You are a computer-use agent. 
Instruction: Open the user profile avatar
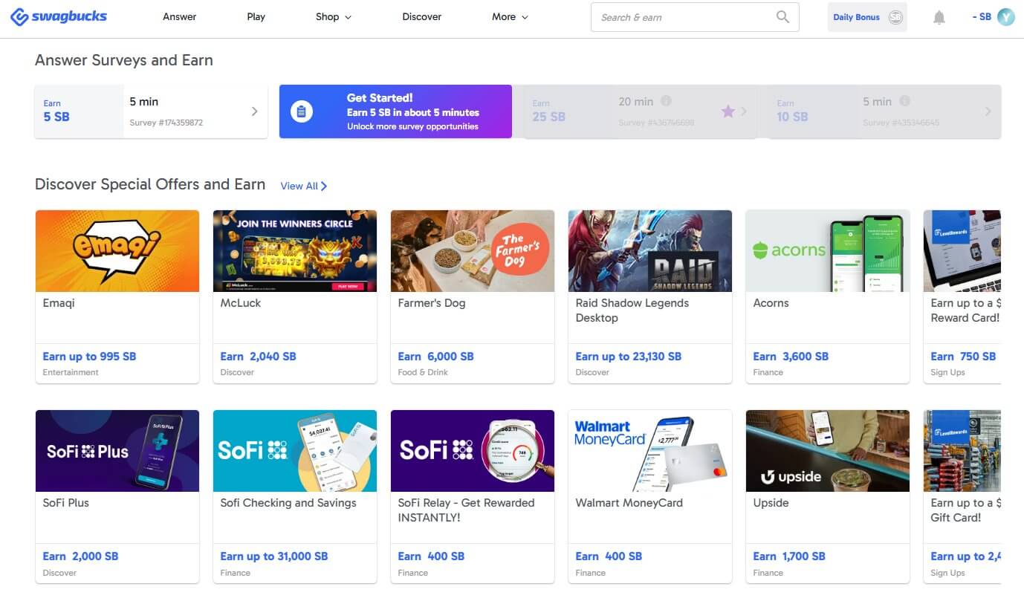tap(1005, 17)
